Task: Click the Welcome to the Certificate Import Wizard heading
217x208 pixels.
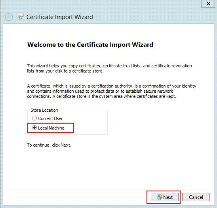Action: pyautogui.click(x=90, y=45)
